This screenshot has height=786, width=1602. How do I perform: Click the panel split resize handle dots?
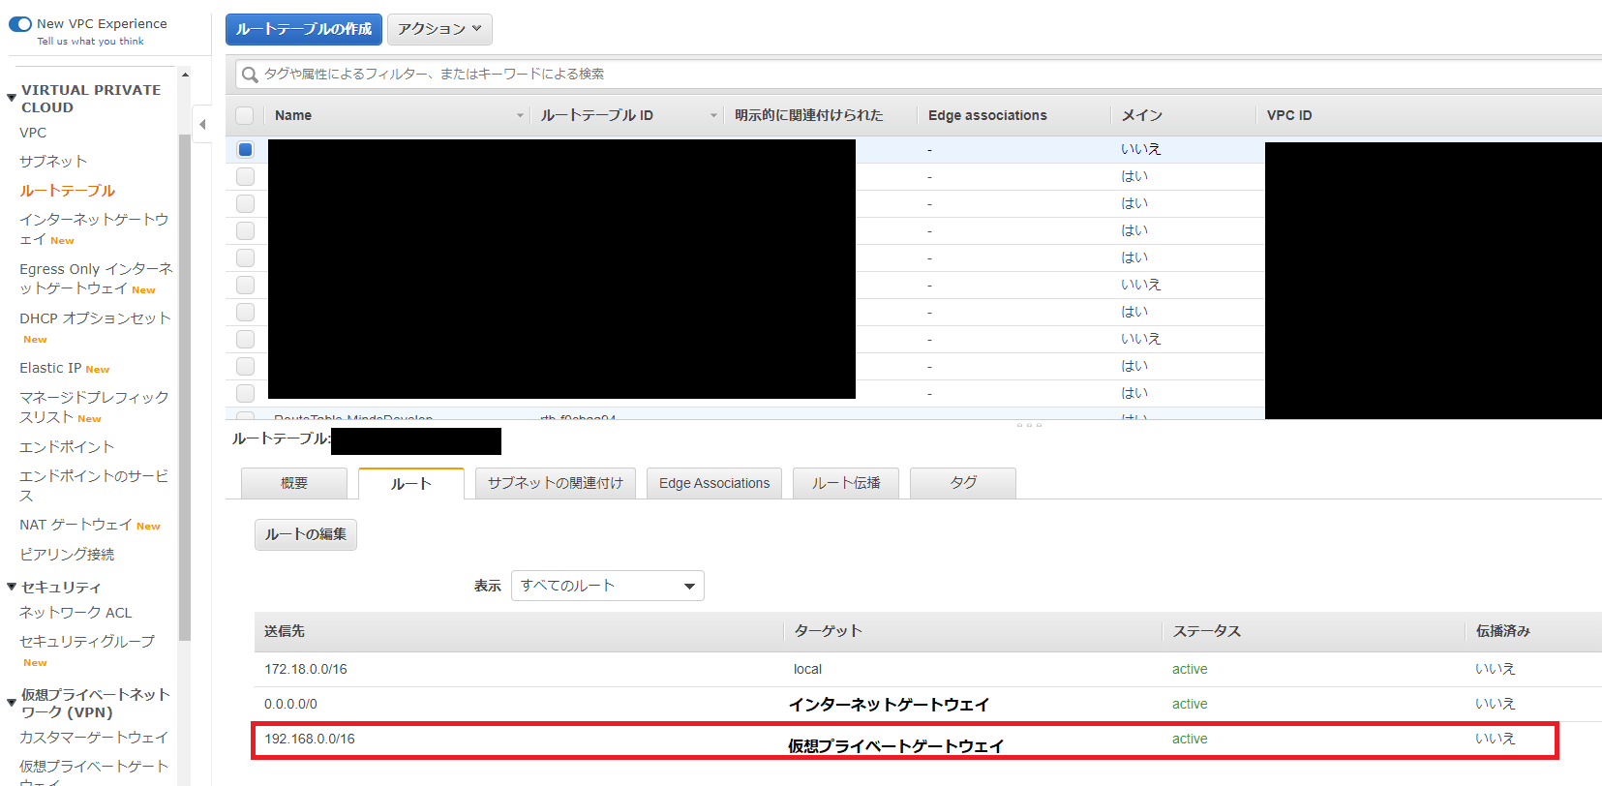1029,425
